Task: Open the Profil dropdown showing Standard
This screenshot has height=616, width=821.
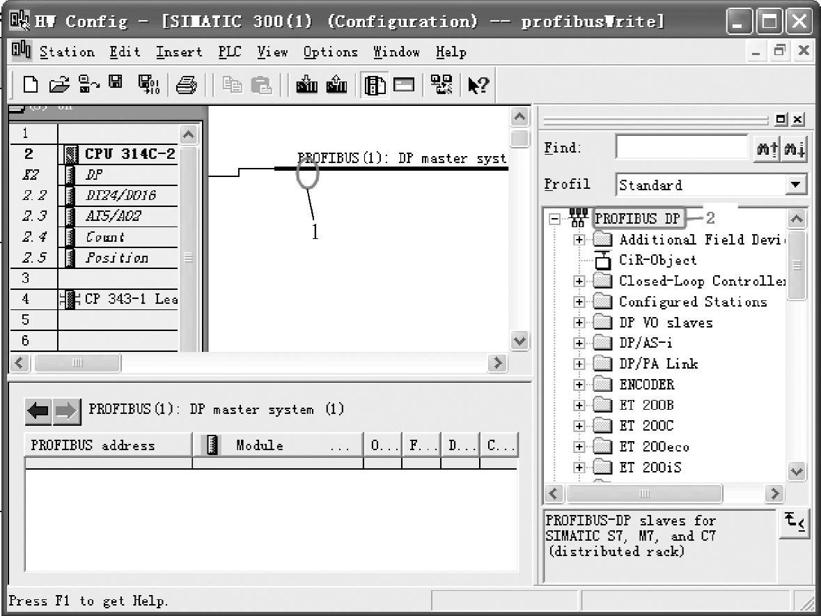Action: click(795, 185)
